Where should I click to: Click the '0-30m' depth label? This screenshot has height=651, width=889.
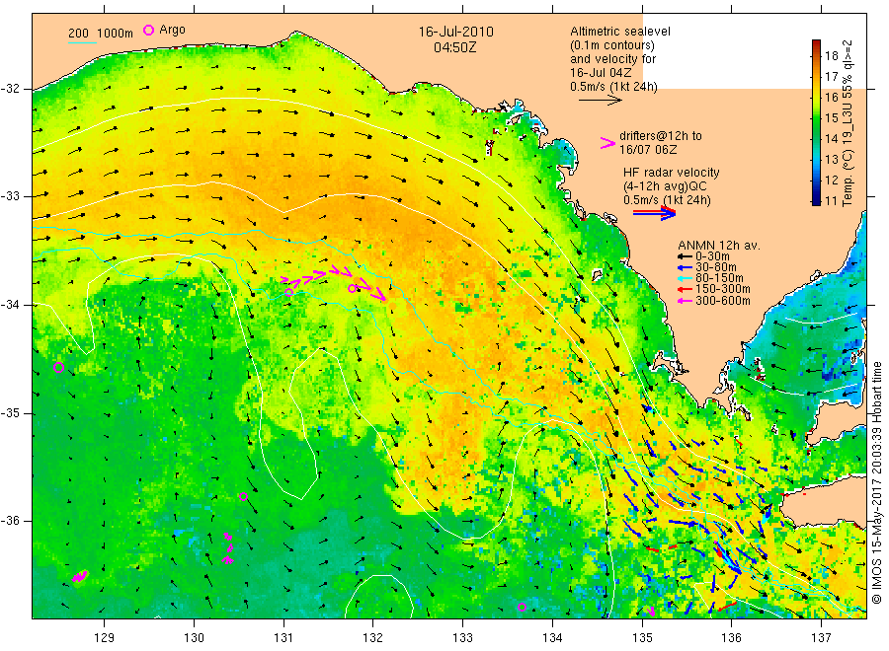[712, 256]
